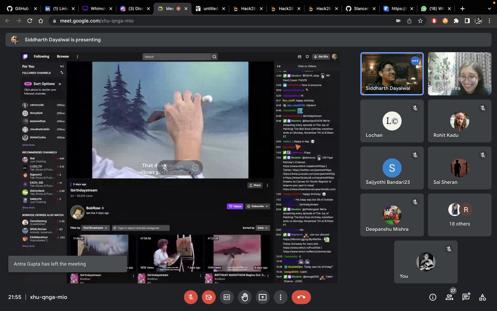Click the present now screen share button

click(x=263, y=297)
